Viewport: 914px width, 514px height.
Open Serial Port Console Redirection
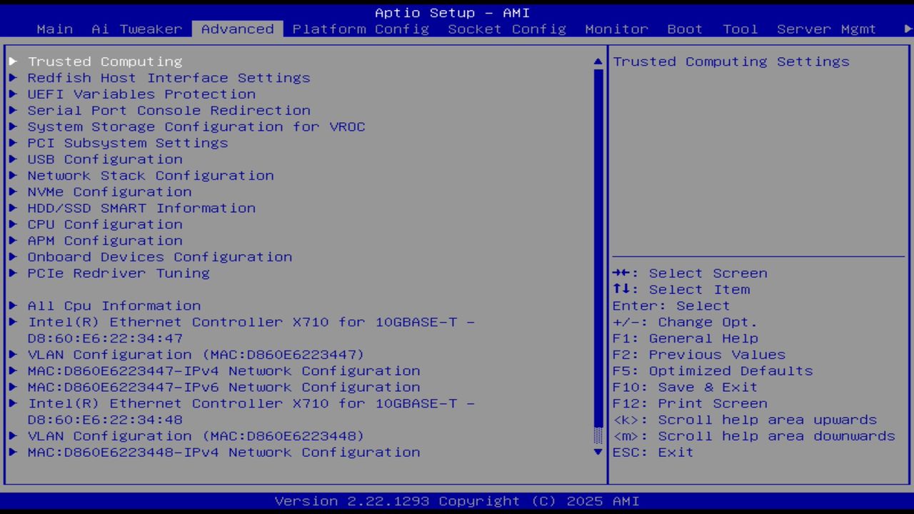pos(169,111)
